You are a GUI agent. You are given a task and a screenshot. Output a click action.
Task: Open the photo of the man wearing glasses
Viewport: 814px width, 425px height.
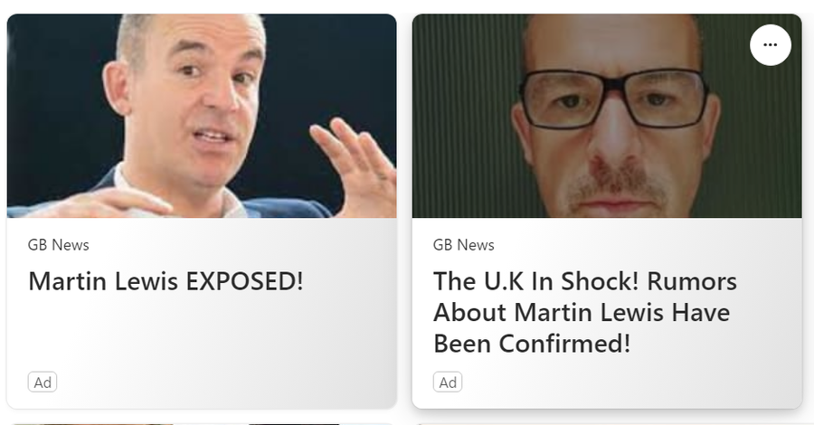click(x=607, y=116)
